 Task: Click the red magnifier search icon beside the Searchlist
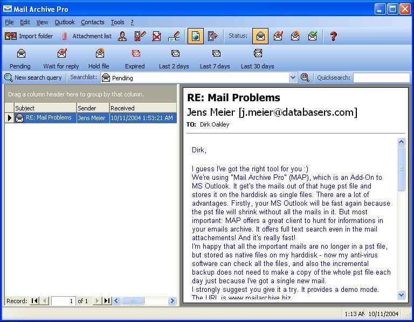pos(305,78)
